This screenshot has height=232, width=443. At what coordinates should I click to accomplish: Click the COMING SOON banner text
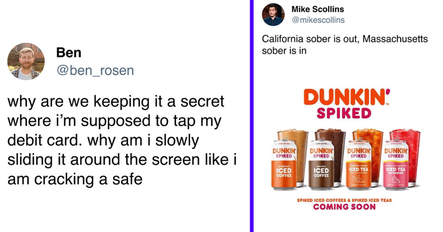[344, 207]
